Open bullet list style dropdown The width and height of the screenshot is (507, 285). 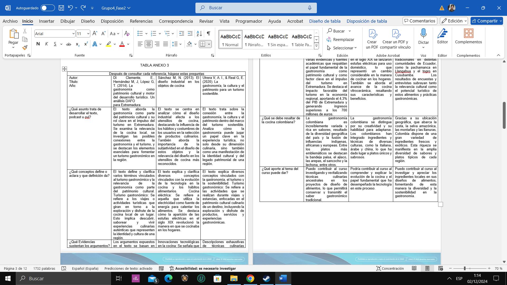click(146, 34)
